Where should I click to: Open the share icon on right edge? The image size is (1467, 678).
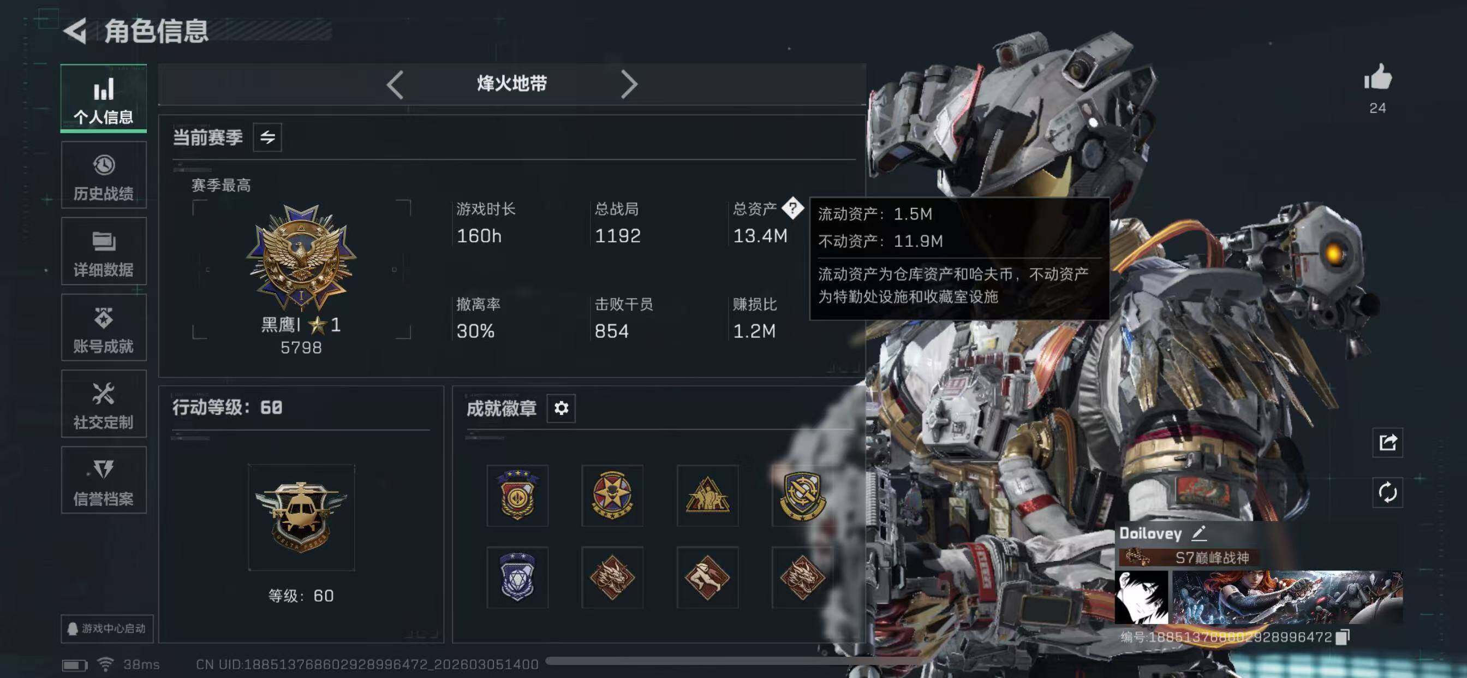[x=1388, y=442]
